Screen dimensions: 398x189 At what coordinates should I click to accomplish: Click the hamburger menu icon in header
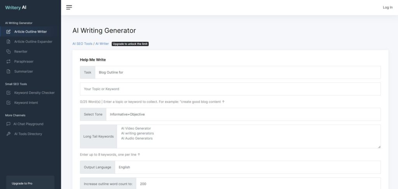click(x=69, y=7)
